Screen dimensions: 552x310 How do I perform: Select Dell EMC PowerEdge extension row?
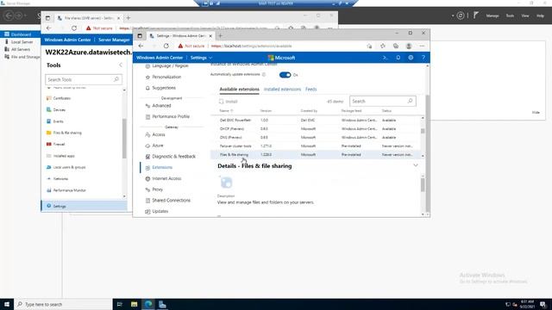317,121
